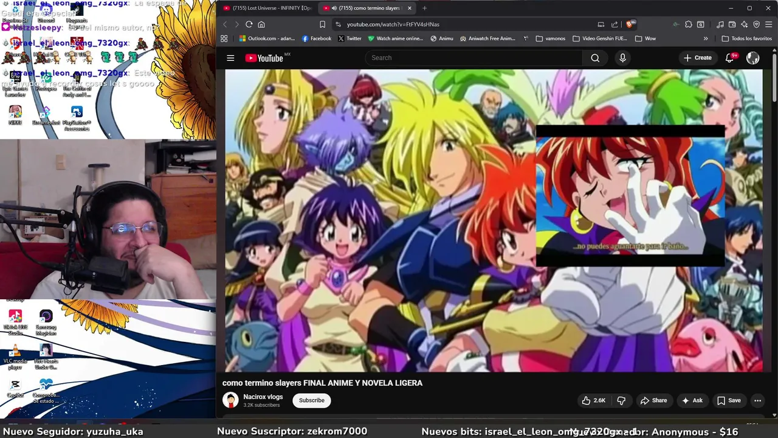Image resolution: width=778 pixels, height=438 pixels.
Task: Open the Photopea desktop shortcut
Action: coord(46,80)
